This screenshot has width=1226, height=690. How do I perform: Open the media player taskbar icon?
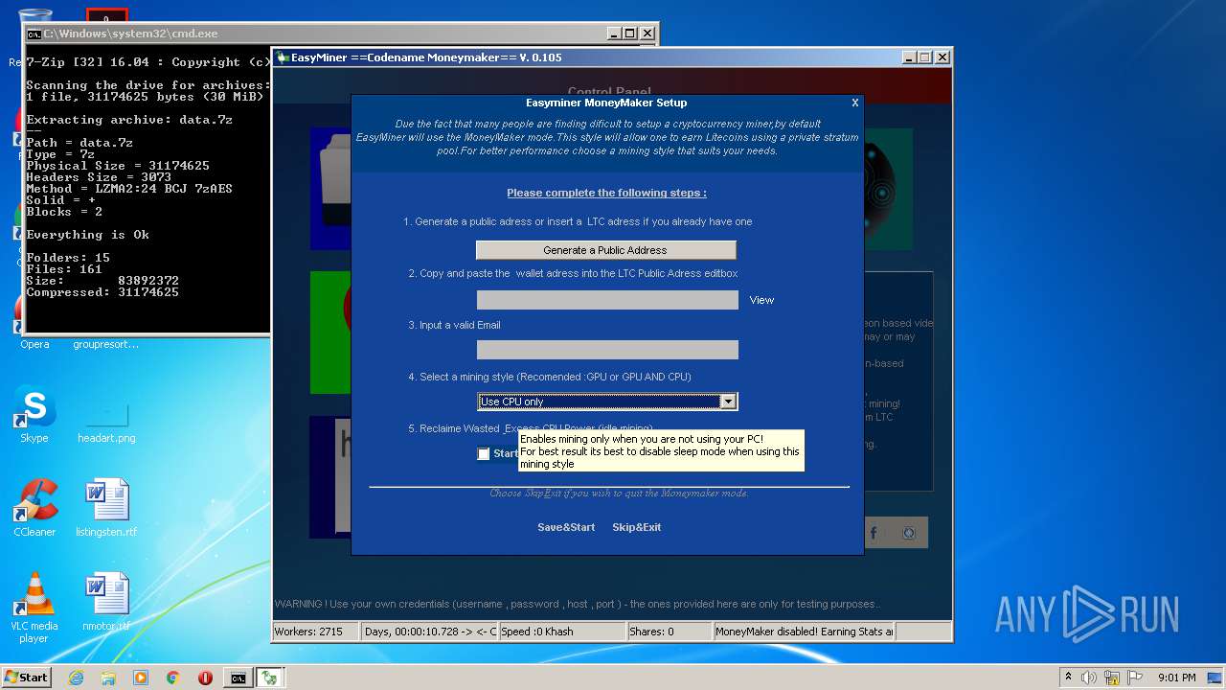coord(141,678)
